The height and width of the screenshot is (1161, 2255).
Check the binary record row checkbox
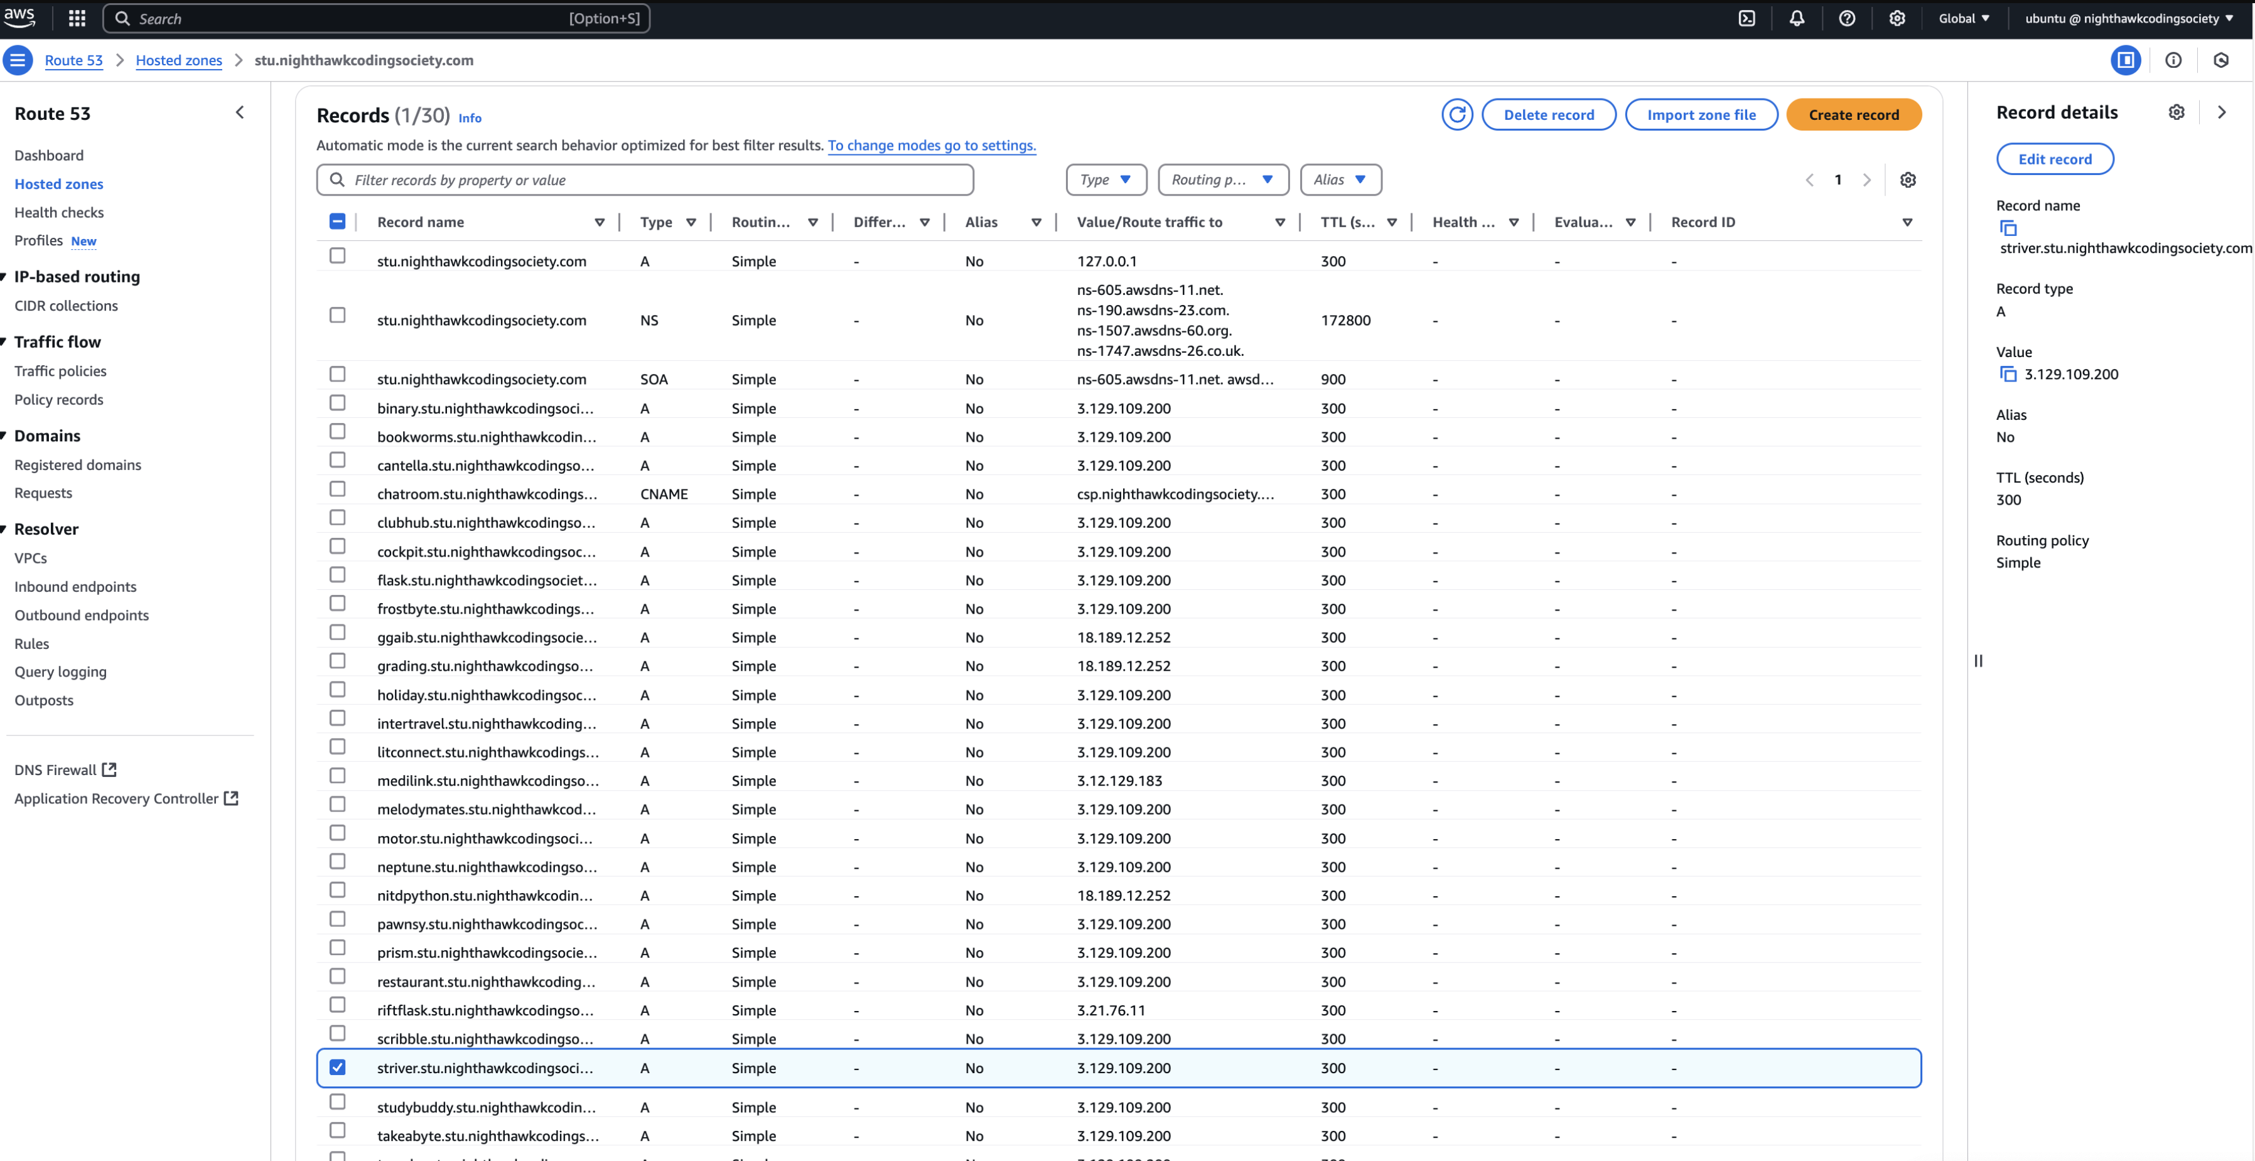pos(338,402)
